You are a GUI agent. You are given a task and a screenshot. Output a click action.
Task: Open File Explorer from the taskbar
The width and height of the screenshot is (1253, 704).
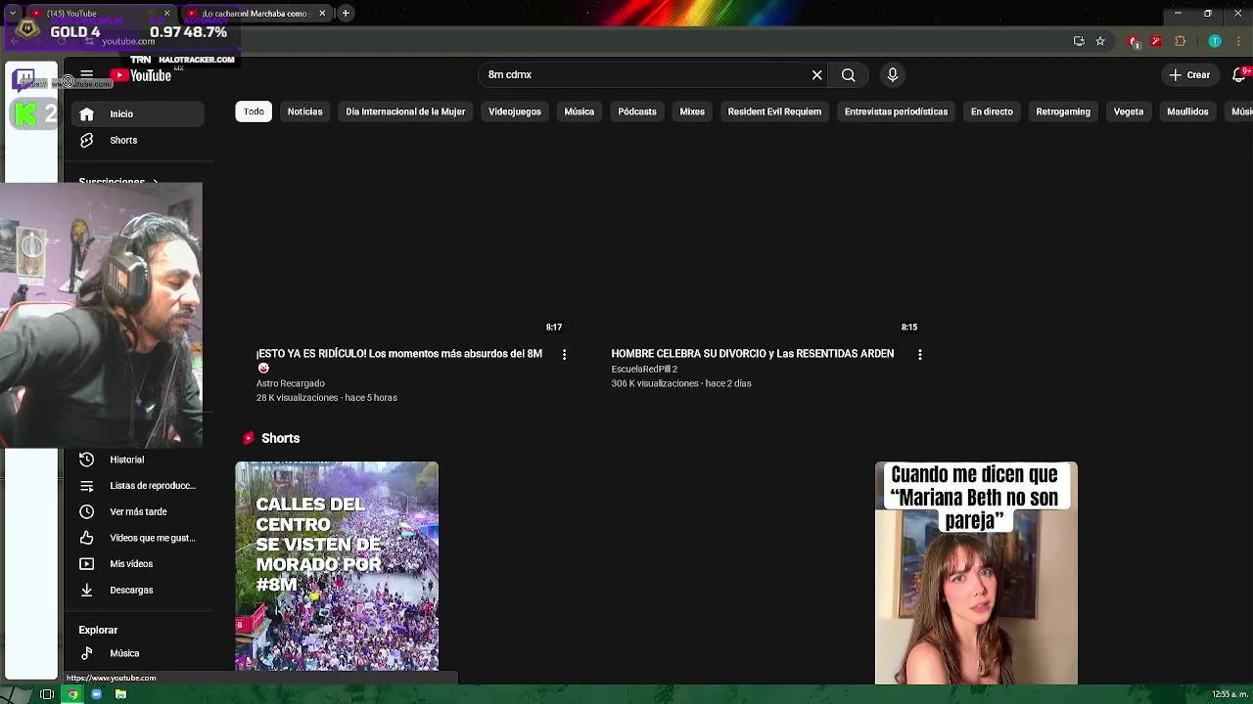tap(120, 694)
